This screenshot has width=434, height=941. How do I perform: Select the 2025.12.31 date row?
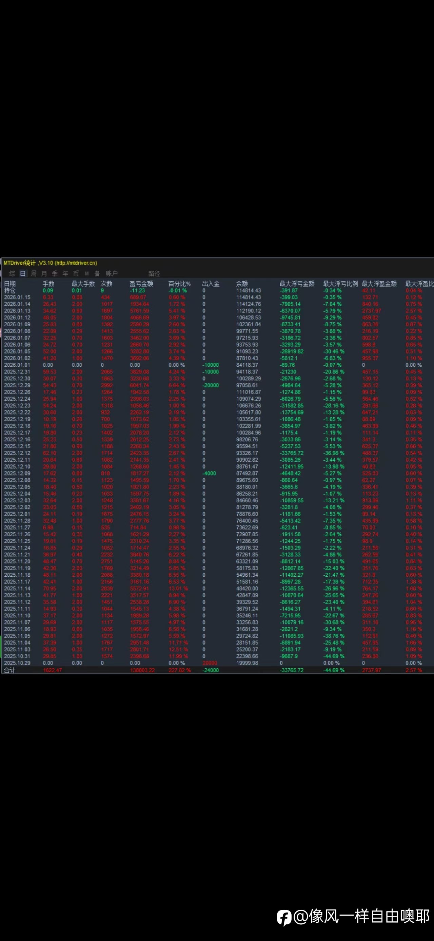tap(17, 372)
